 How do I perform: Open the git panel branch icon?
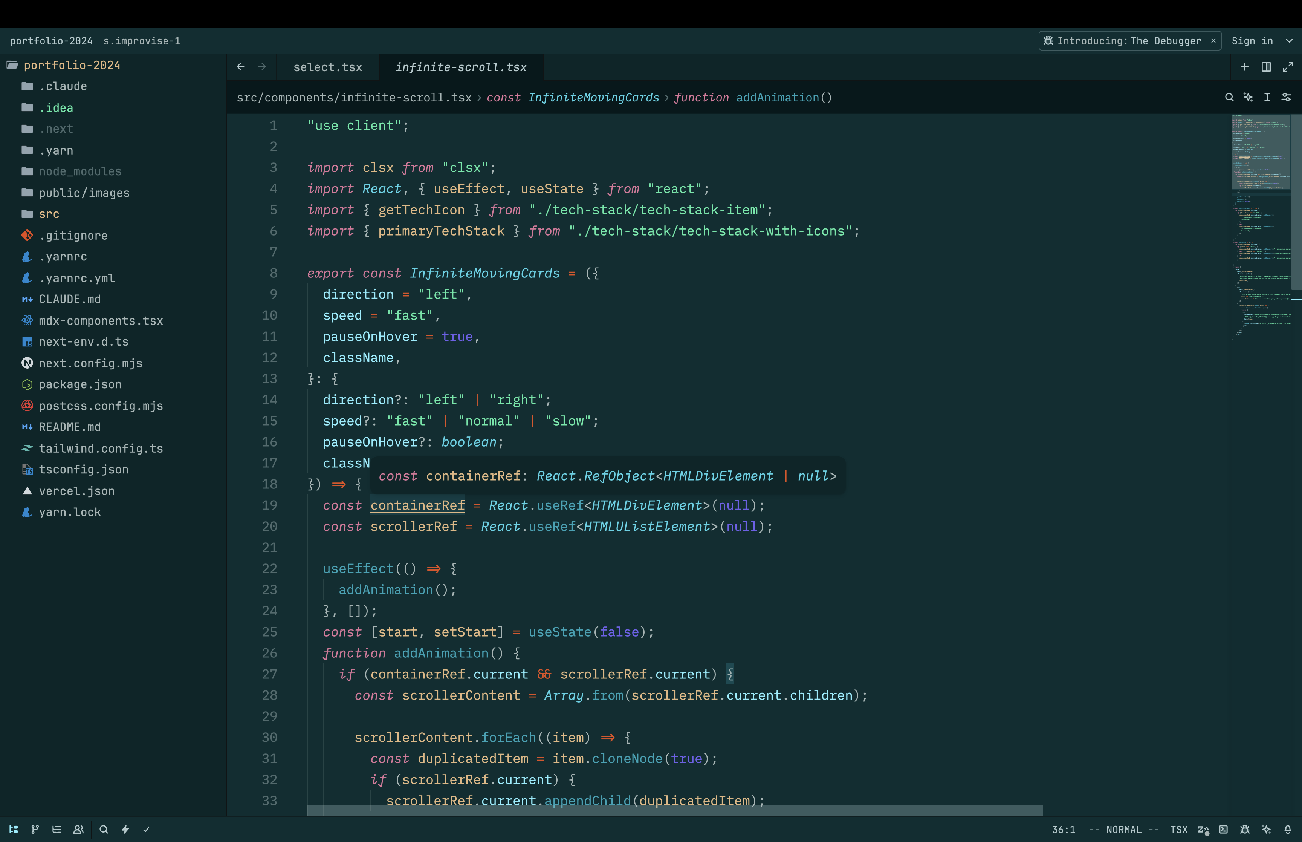[x=35, y=830]
